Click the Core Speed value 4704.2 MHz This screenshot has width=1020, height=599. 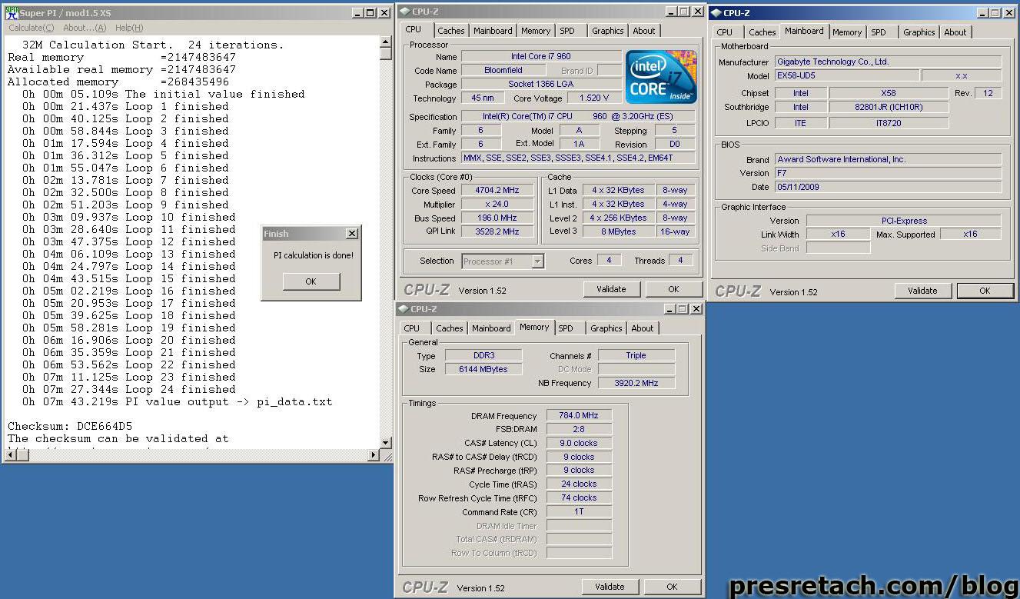pyautogui.click(x=497, y=190)
